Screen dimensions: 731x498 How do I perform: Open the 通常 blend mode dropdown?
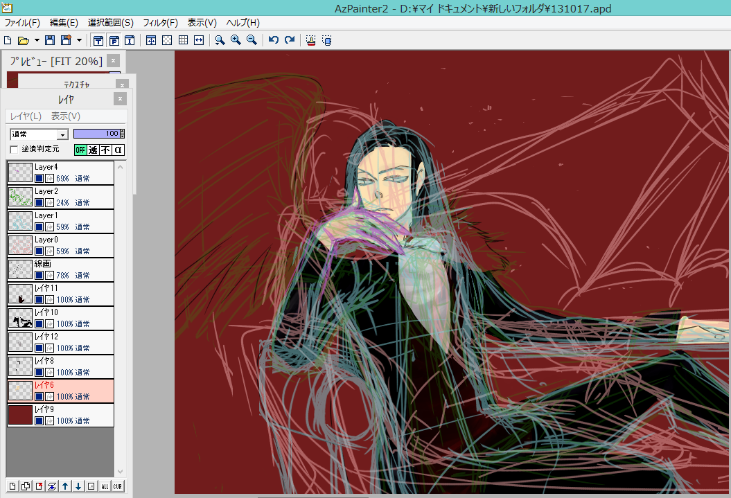[62, 134]
